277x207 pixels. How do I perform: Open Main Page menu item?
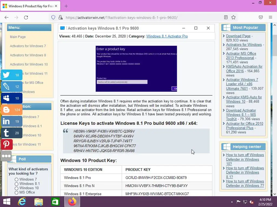tap(18, 37)
